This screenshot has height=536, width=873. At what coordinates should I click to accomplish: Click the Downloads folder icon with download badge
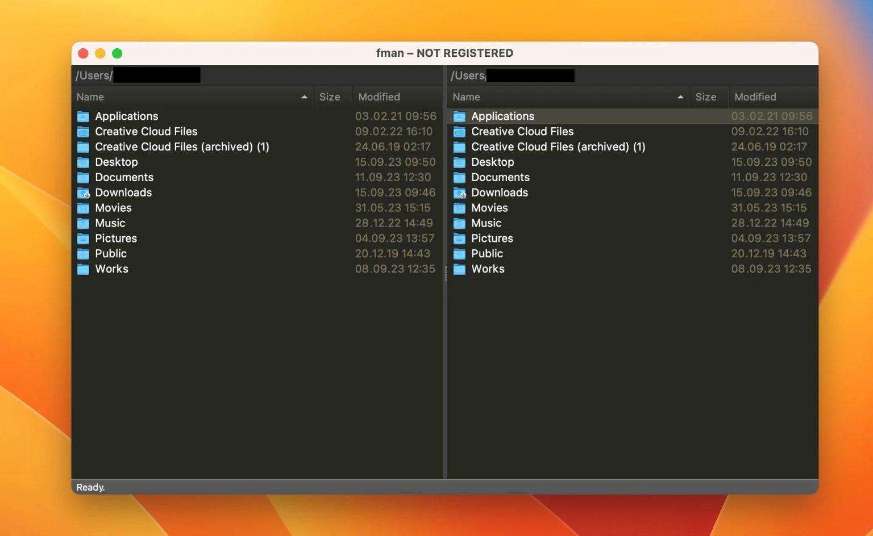pyautogui.click(x=83, y=192)
